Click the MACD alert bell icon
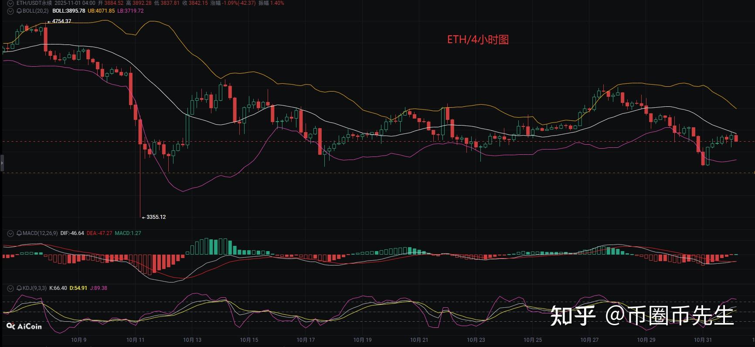Screen dimensions: 755x347 point(19,233)
